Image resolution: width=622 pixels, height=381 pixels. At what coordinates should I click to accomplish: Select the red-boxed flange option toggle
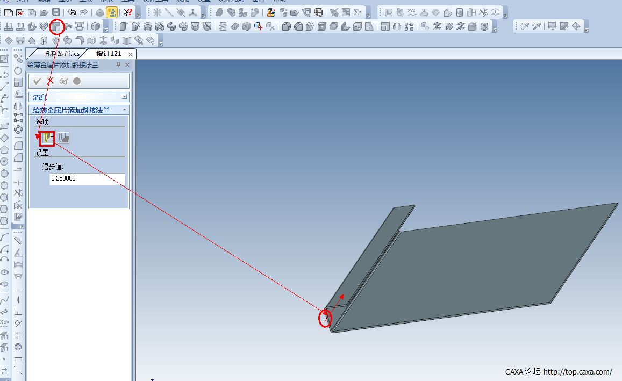tap(47, 139)
